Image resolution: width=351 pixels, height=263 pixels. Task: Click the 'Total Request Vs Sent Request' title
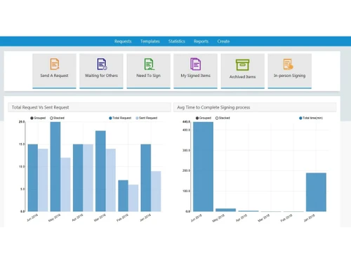point(40,107)
